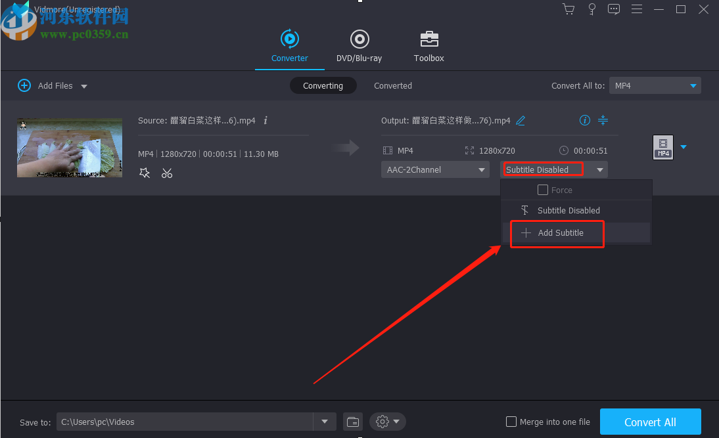
Task: Click the save path field C:\Users\pc\Videos
Action: pos(185,422)
